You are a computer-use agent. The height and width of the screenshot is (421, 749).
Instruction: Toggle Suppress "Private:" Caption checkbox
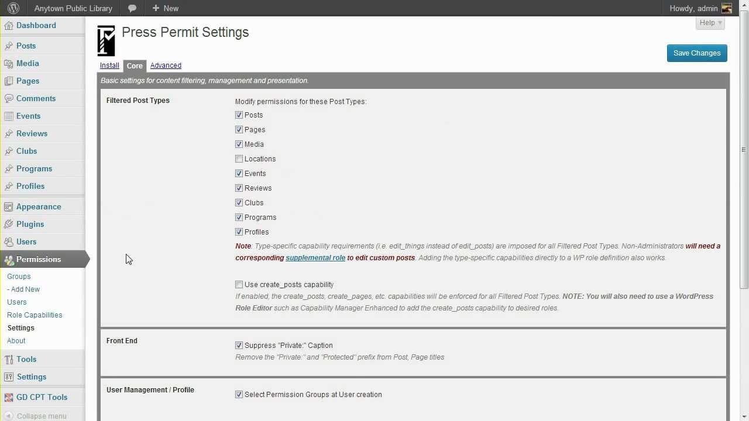239,346
